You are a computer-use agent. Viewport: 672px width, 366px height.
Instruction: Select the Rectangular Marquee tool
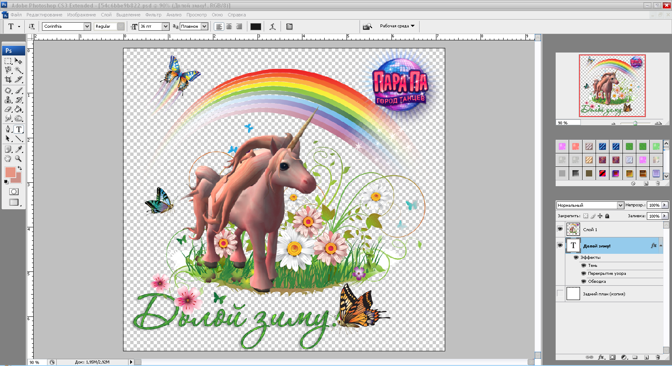(x=8, y=61)
